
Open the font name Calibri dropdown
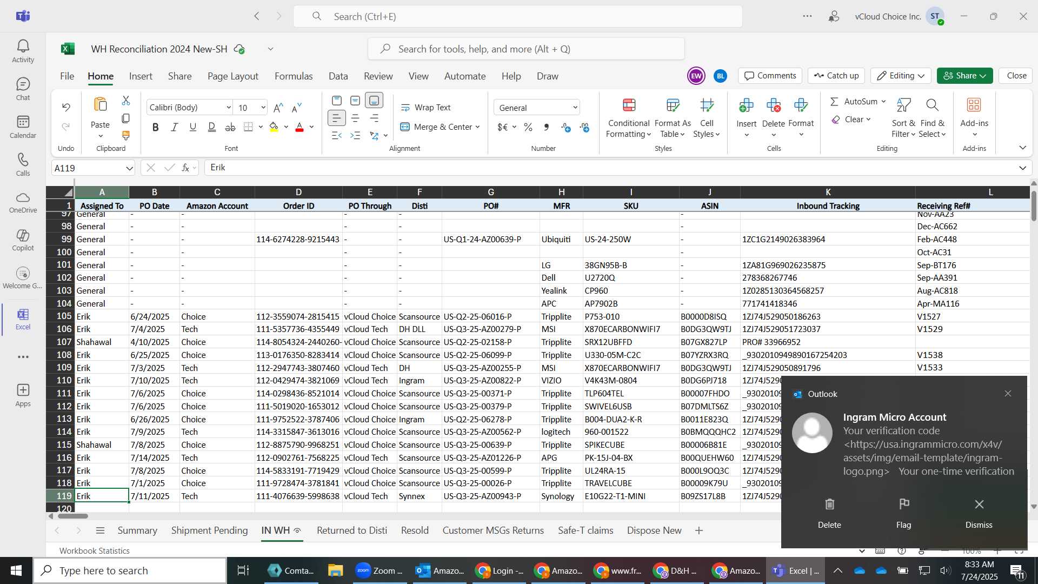coord(228,108)
